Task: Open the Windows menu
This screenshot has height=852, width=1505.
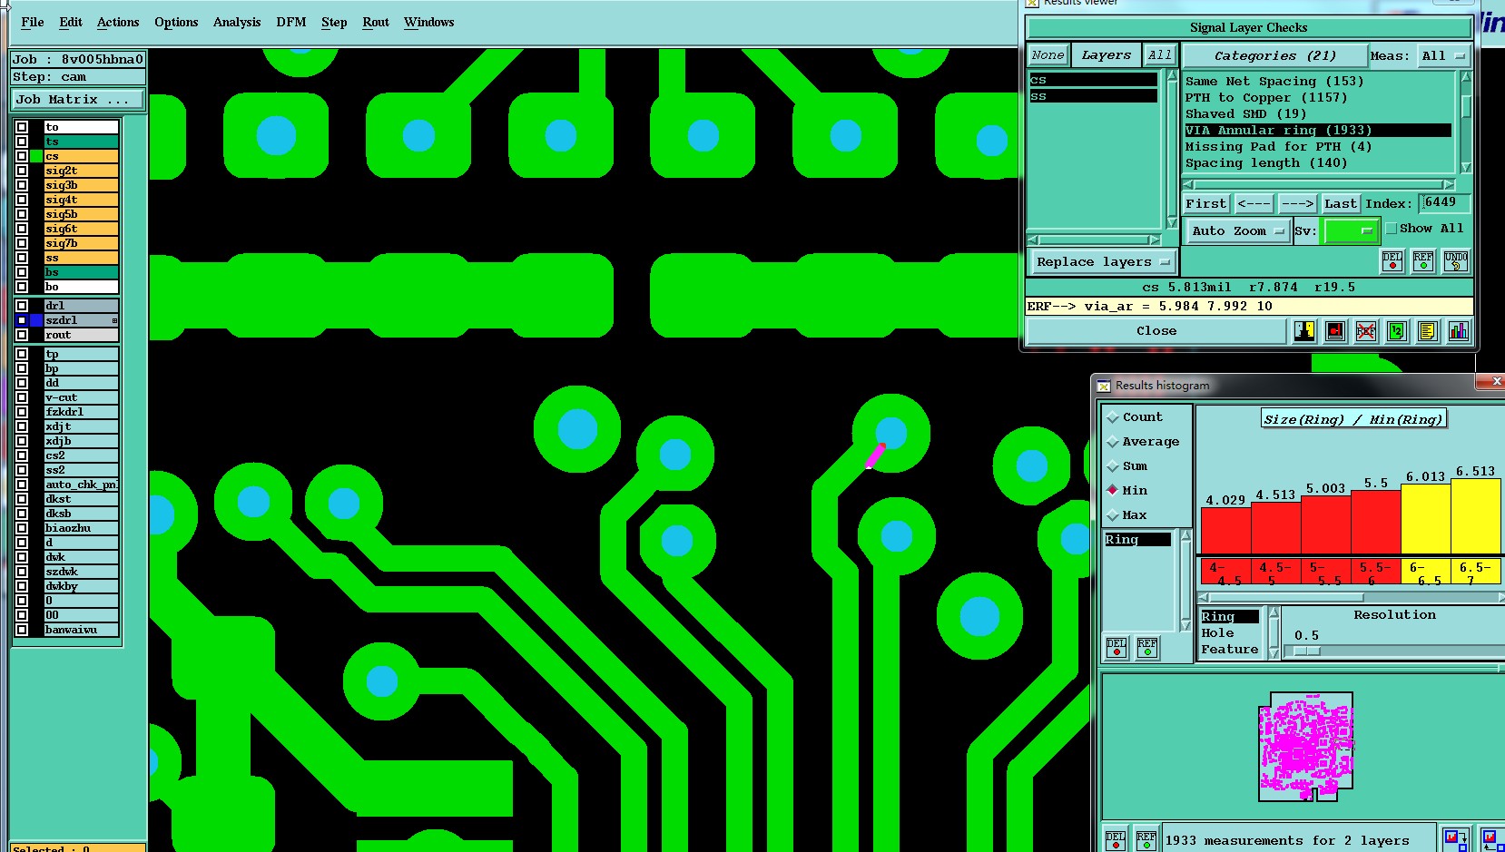Action: pyautogui.click(x=429, y=22)
